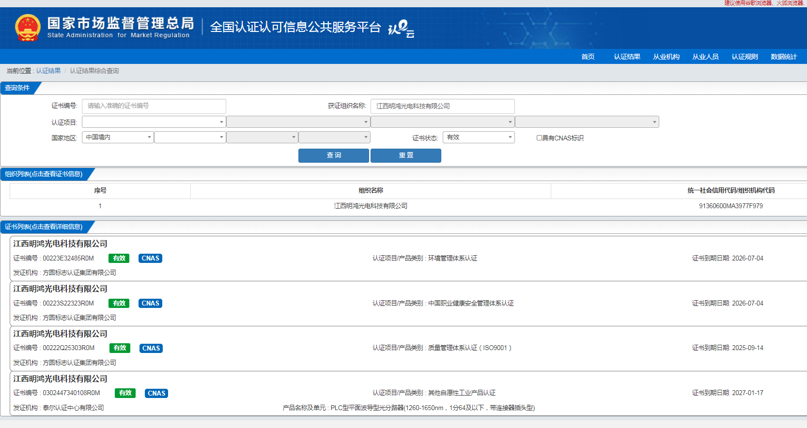Click the 证书编号 input field
This screenshot has height=428, width=807.
click(154, 106)
